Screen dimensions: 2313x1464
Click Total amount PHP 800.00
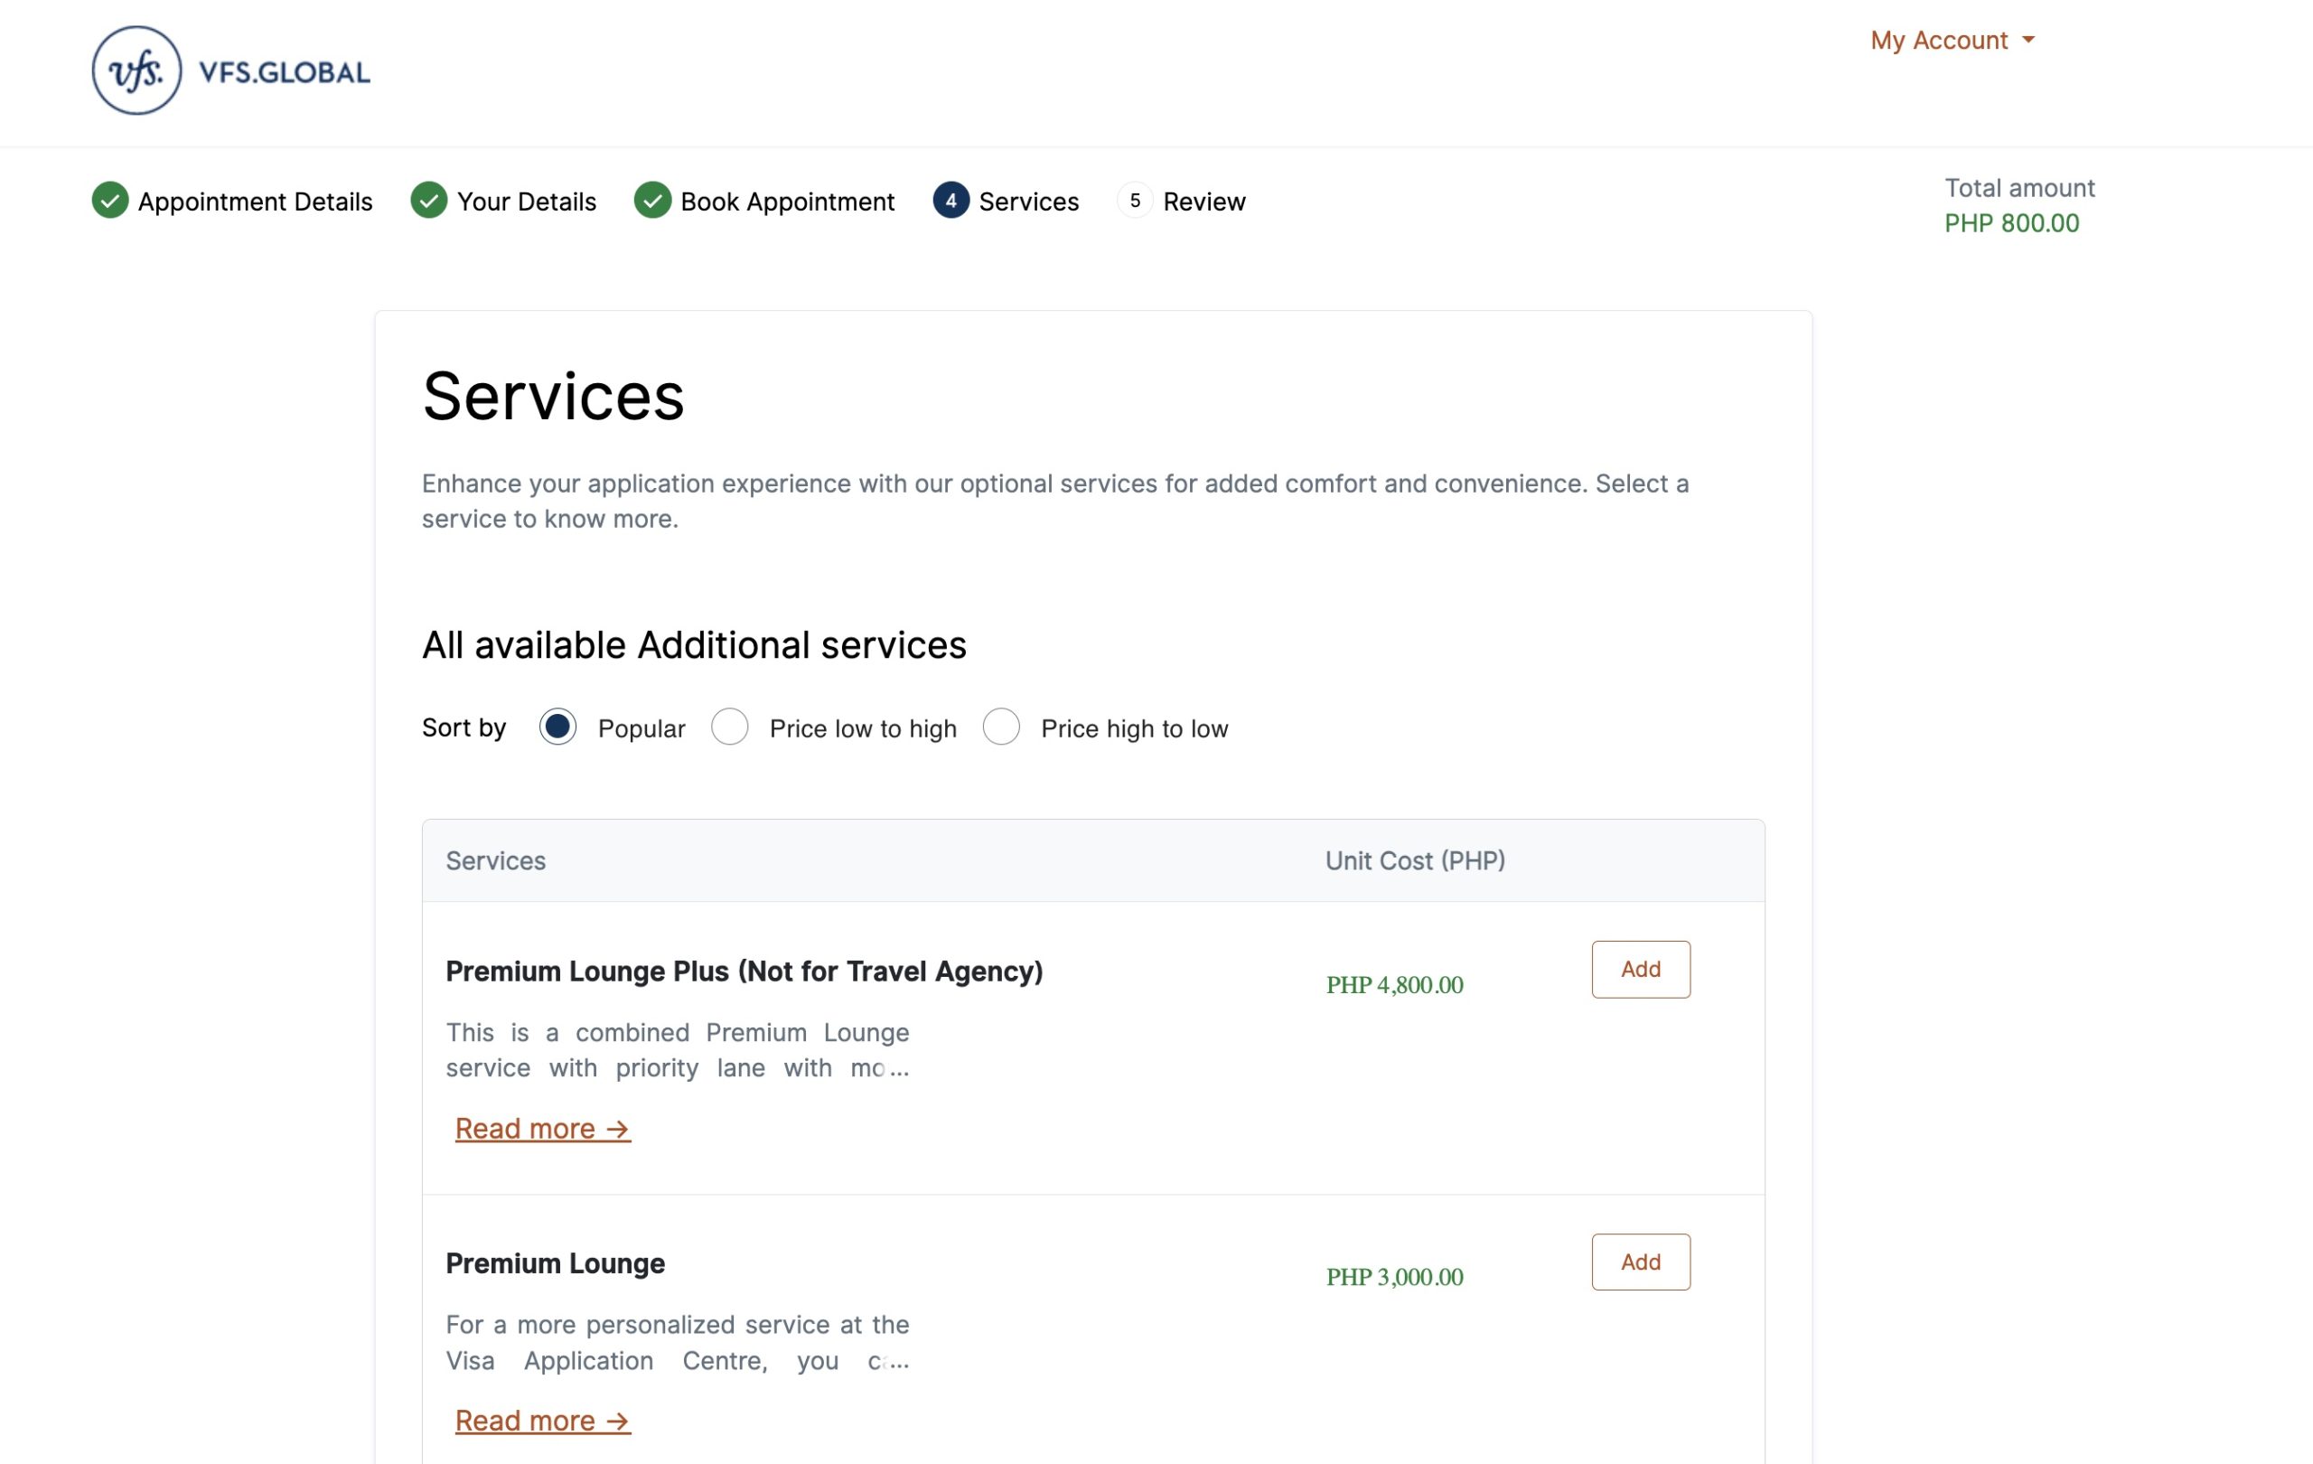coord(2019,205)
